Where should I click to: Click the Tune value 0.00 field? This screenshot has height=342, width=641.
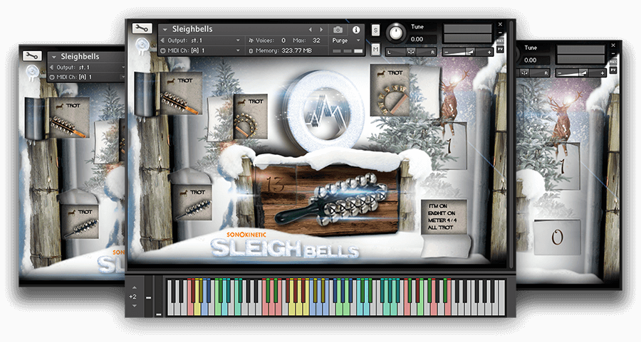point(417,39)
